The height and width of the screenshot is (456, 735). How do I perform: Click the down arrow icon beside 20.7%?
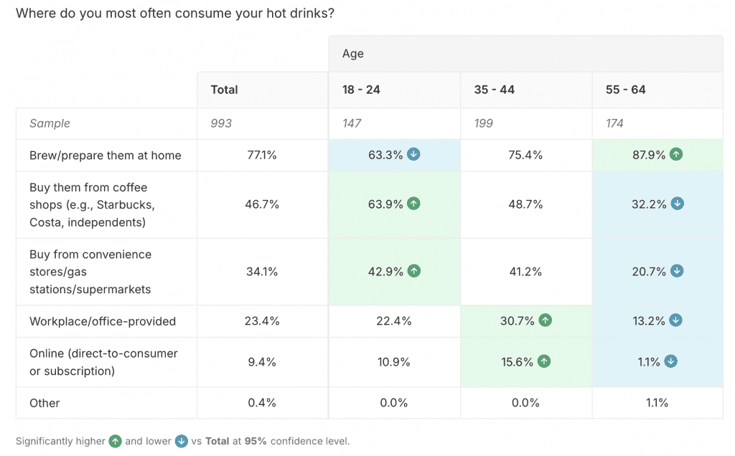677,271
